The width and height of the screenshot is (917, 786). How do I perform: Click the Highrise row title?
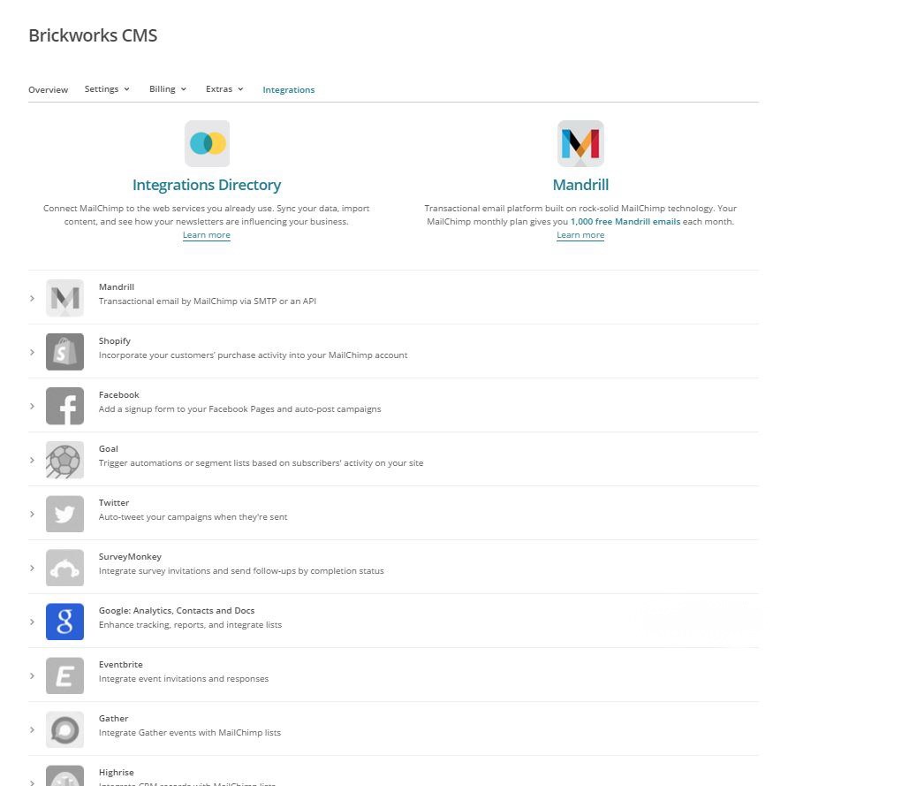click(117, 772)
